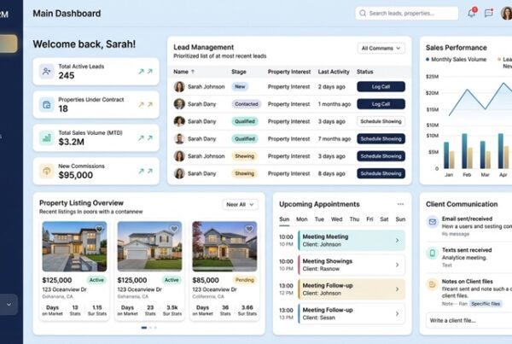Screen dimensions: 512x344
Task: Click the Total Active Leads people icon
Action: tap(47, 71)
